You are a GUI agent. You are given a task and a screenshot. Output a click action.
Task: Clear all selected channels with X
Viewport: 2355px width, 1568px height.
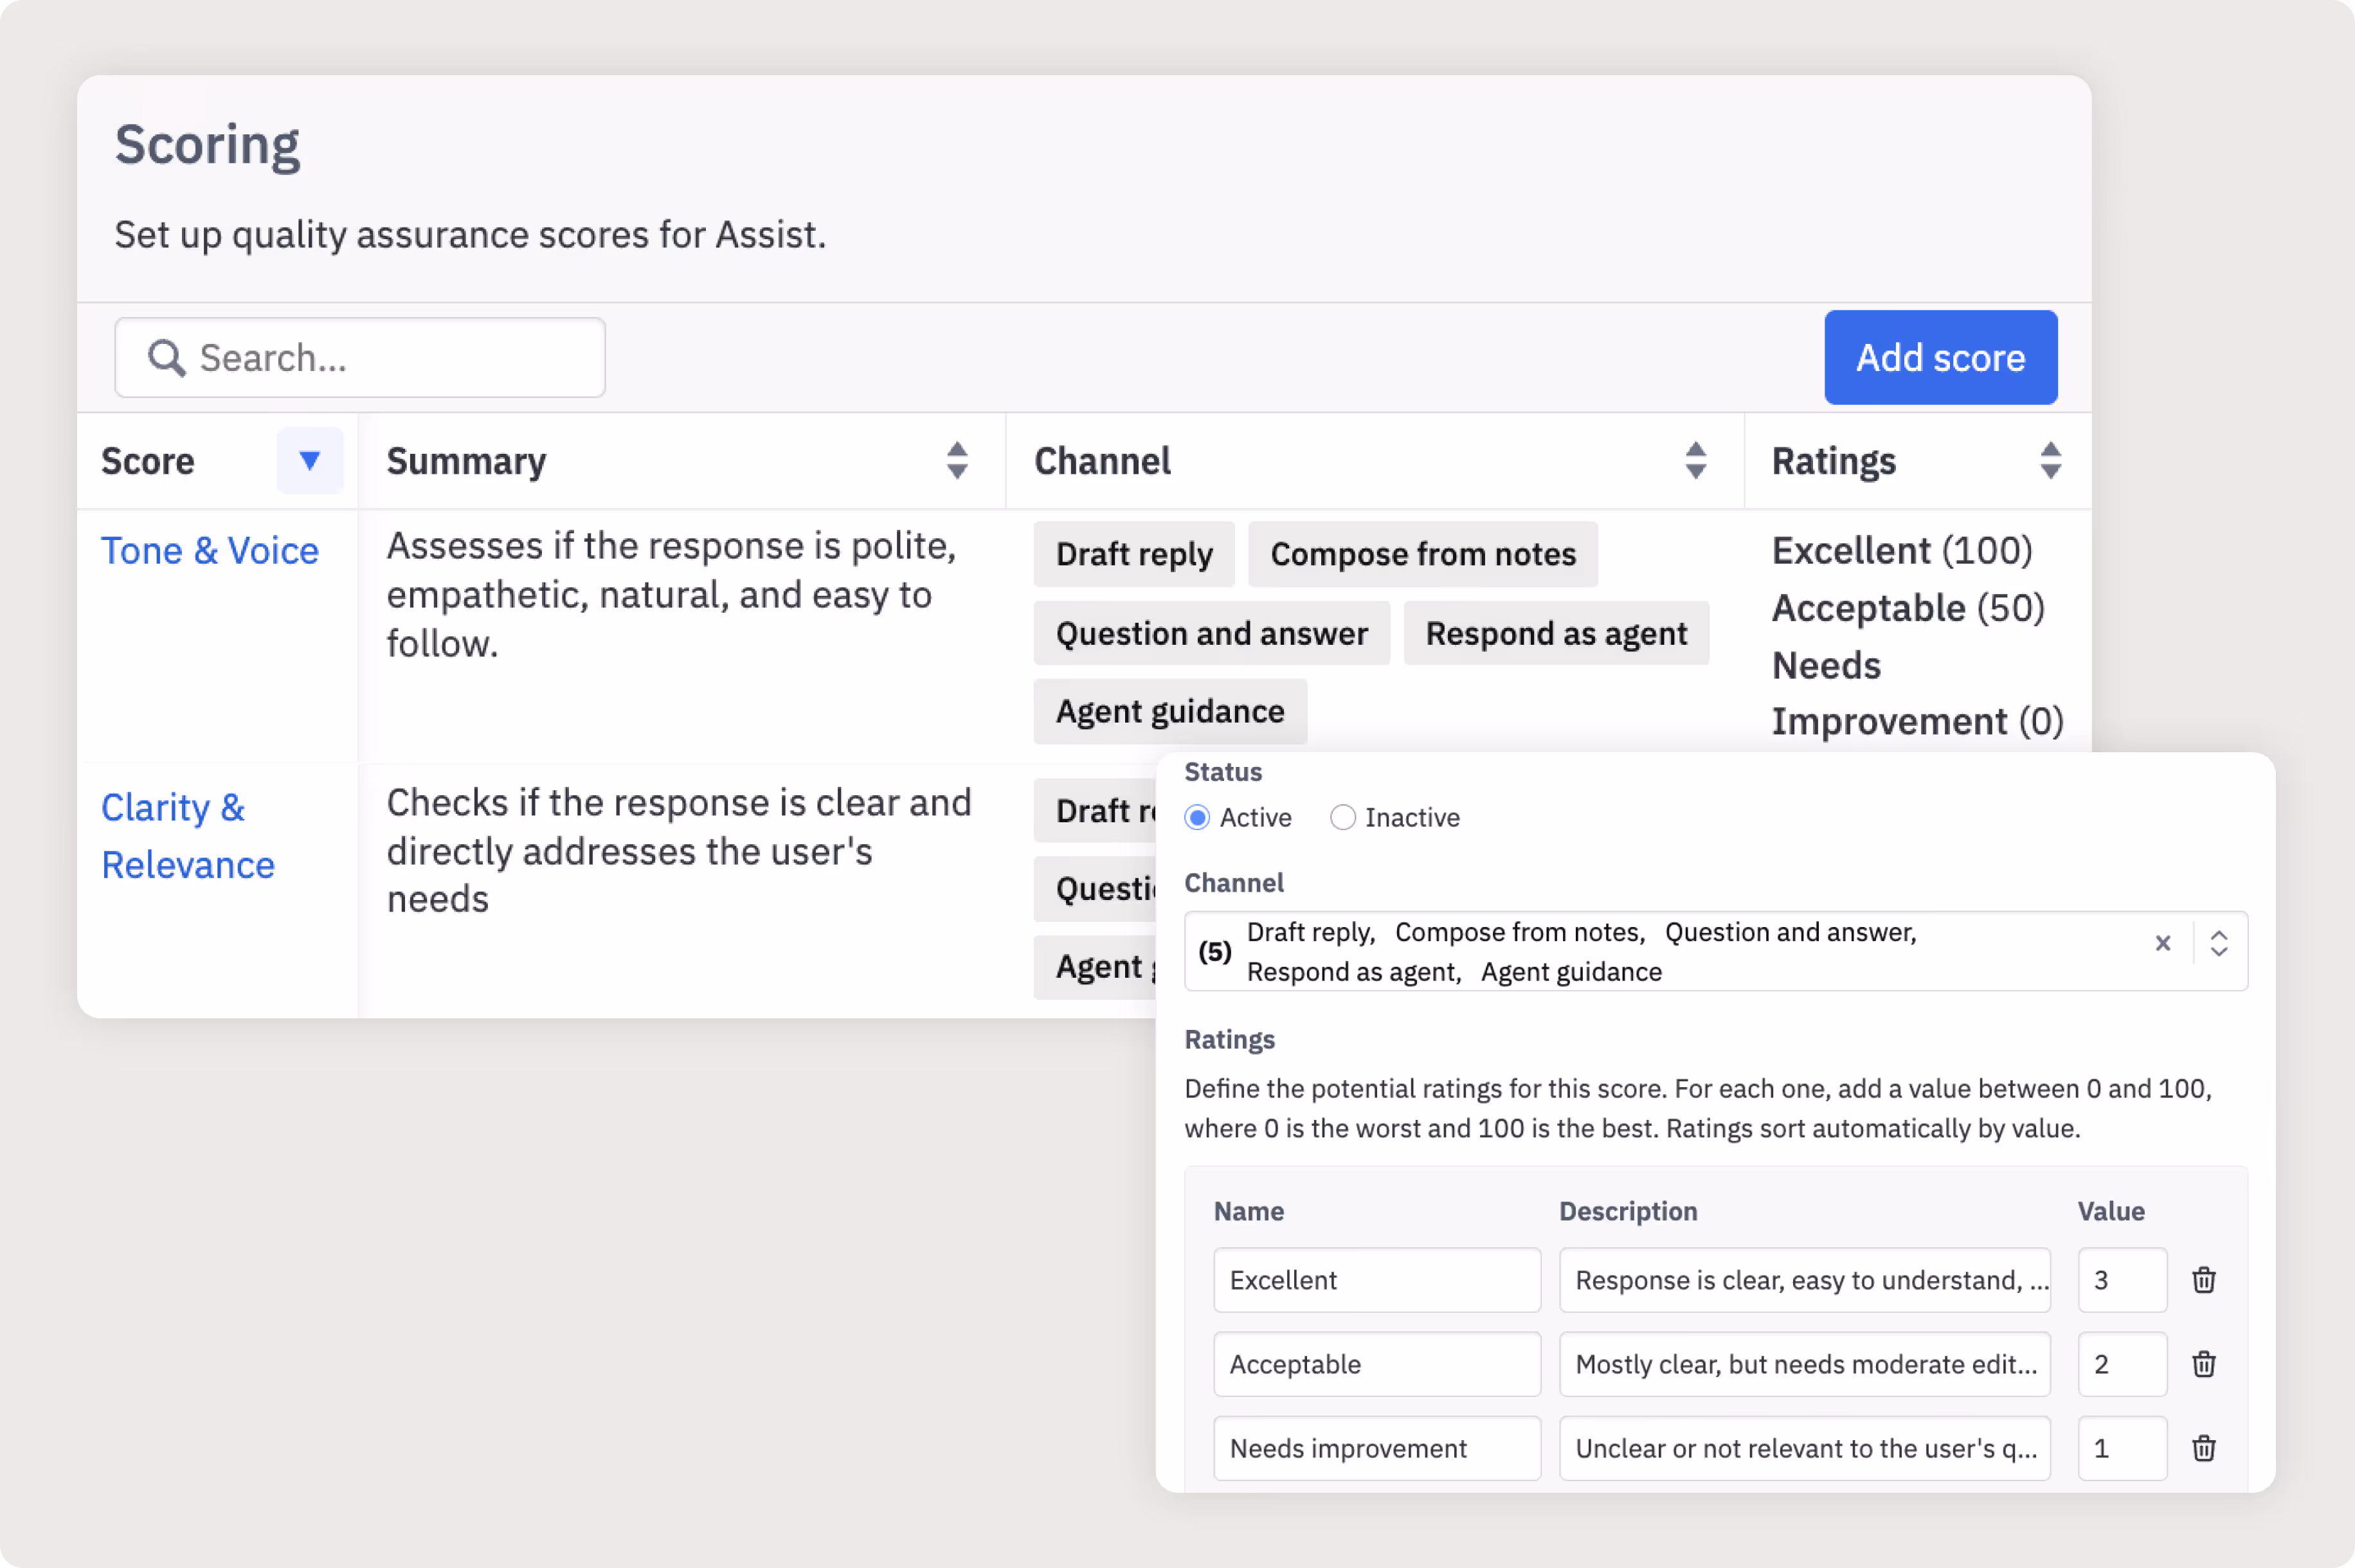click(x=2162, y=943)
